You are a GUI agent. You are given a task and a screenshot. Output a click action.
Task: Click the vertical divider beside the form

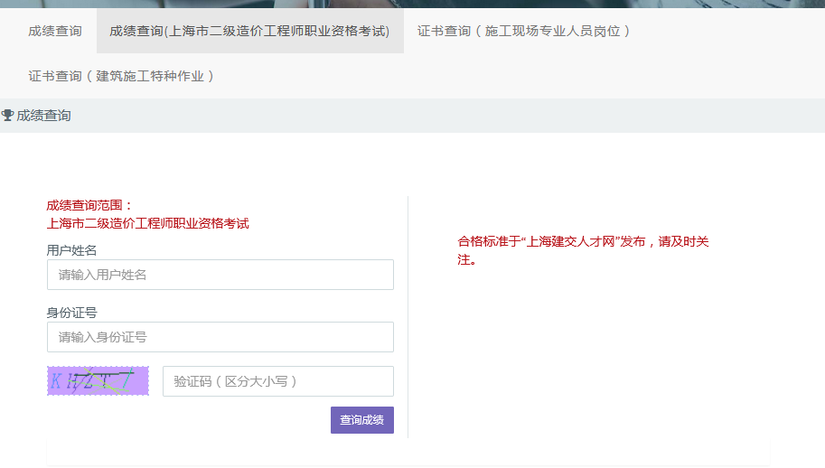point(408,316)
